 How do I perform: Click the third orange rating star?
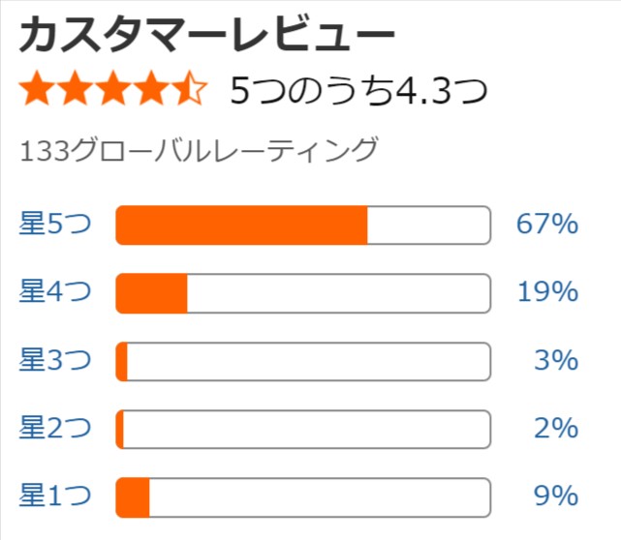[113, 88]
